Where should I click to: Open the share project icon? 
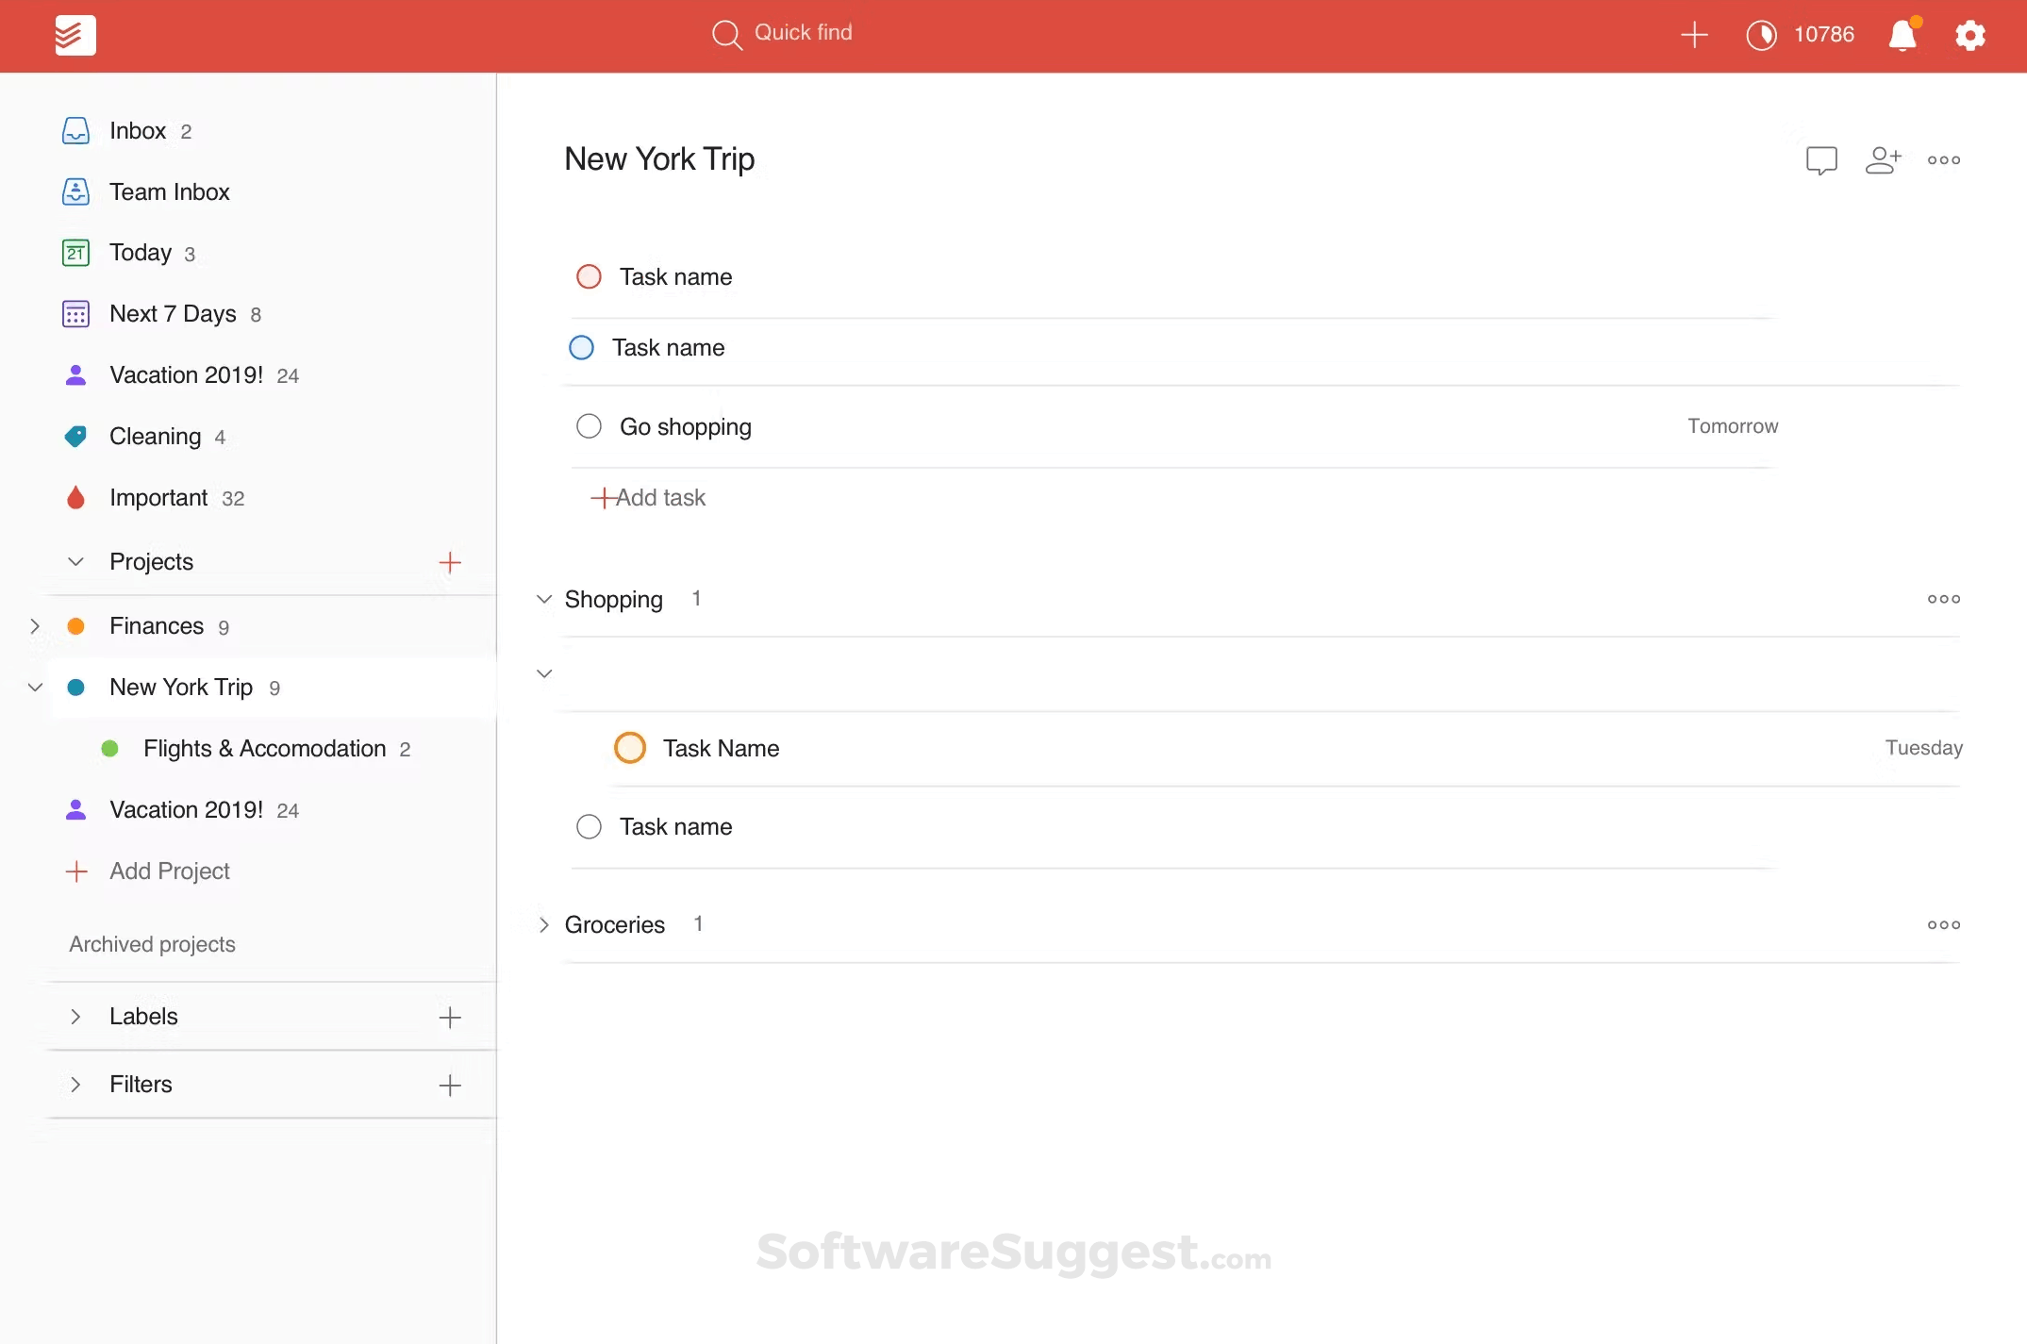coord(1883,160)
